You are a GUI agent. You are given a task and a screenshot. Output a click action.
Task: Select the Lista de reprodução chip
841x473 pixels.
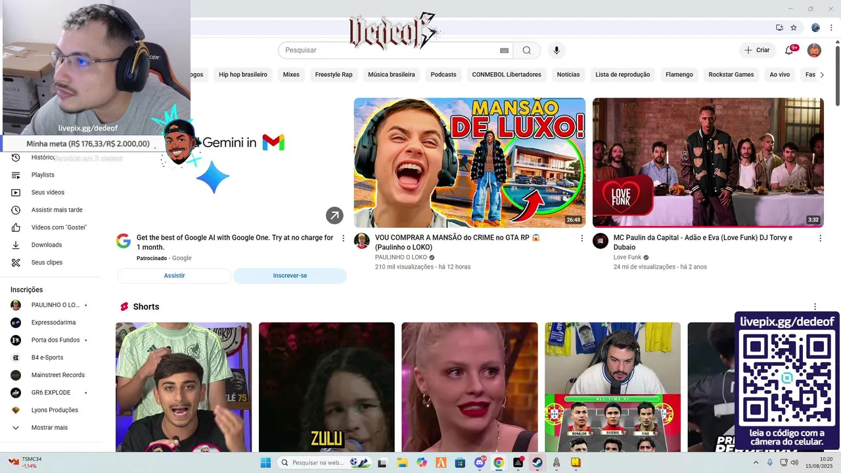point(623,75)
